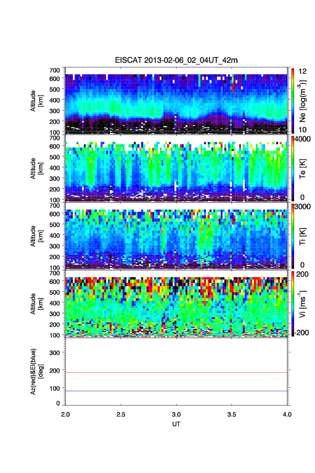
Task: Click the 200 value atop the Vi colorbar
Action: point(303,274)
